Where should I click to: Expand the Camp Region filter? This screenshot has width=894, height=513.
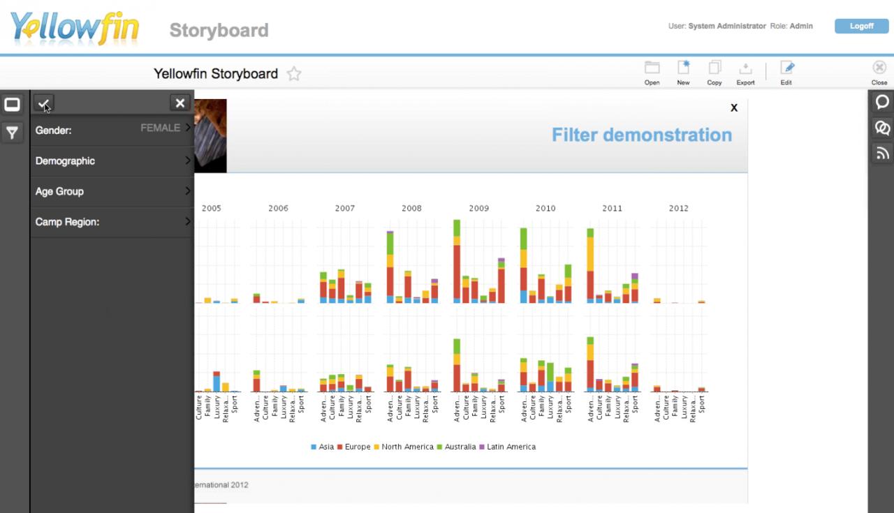tap(112, 223)
